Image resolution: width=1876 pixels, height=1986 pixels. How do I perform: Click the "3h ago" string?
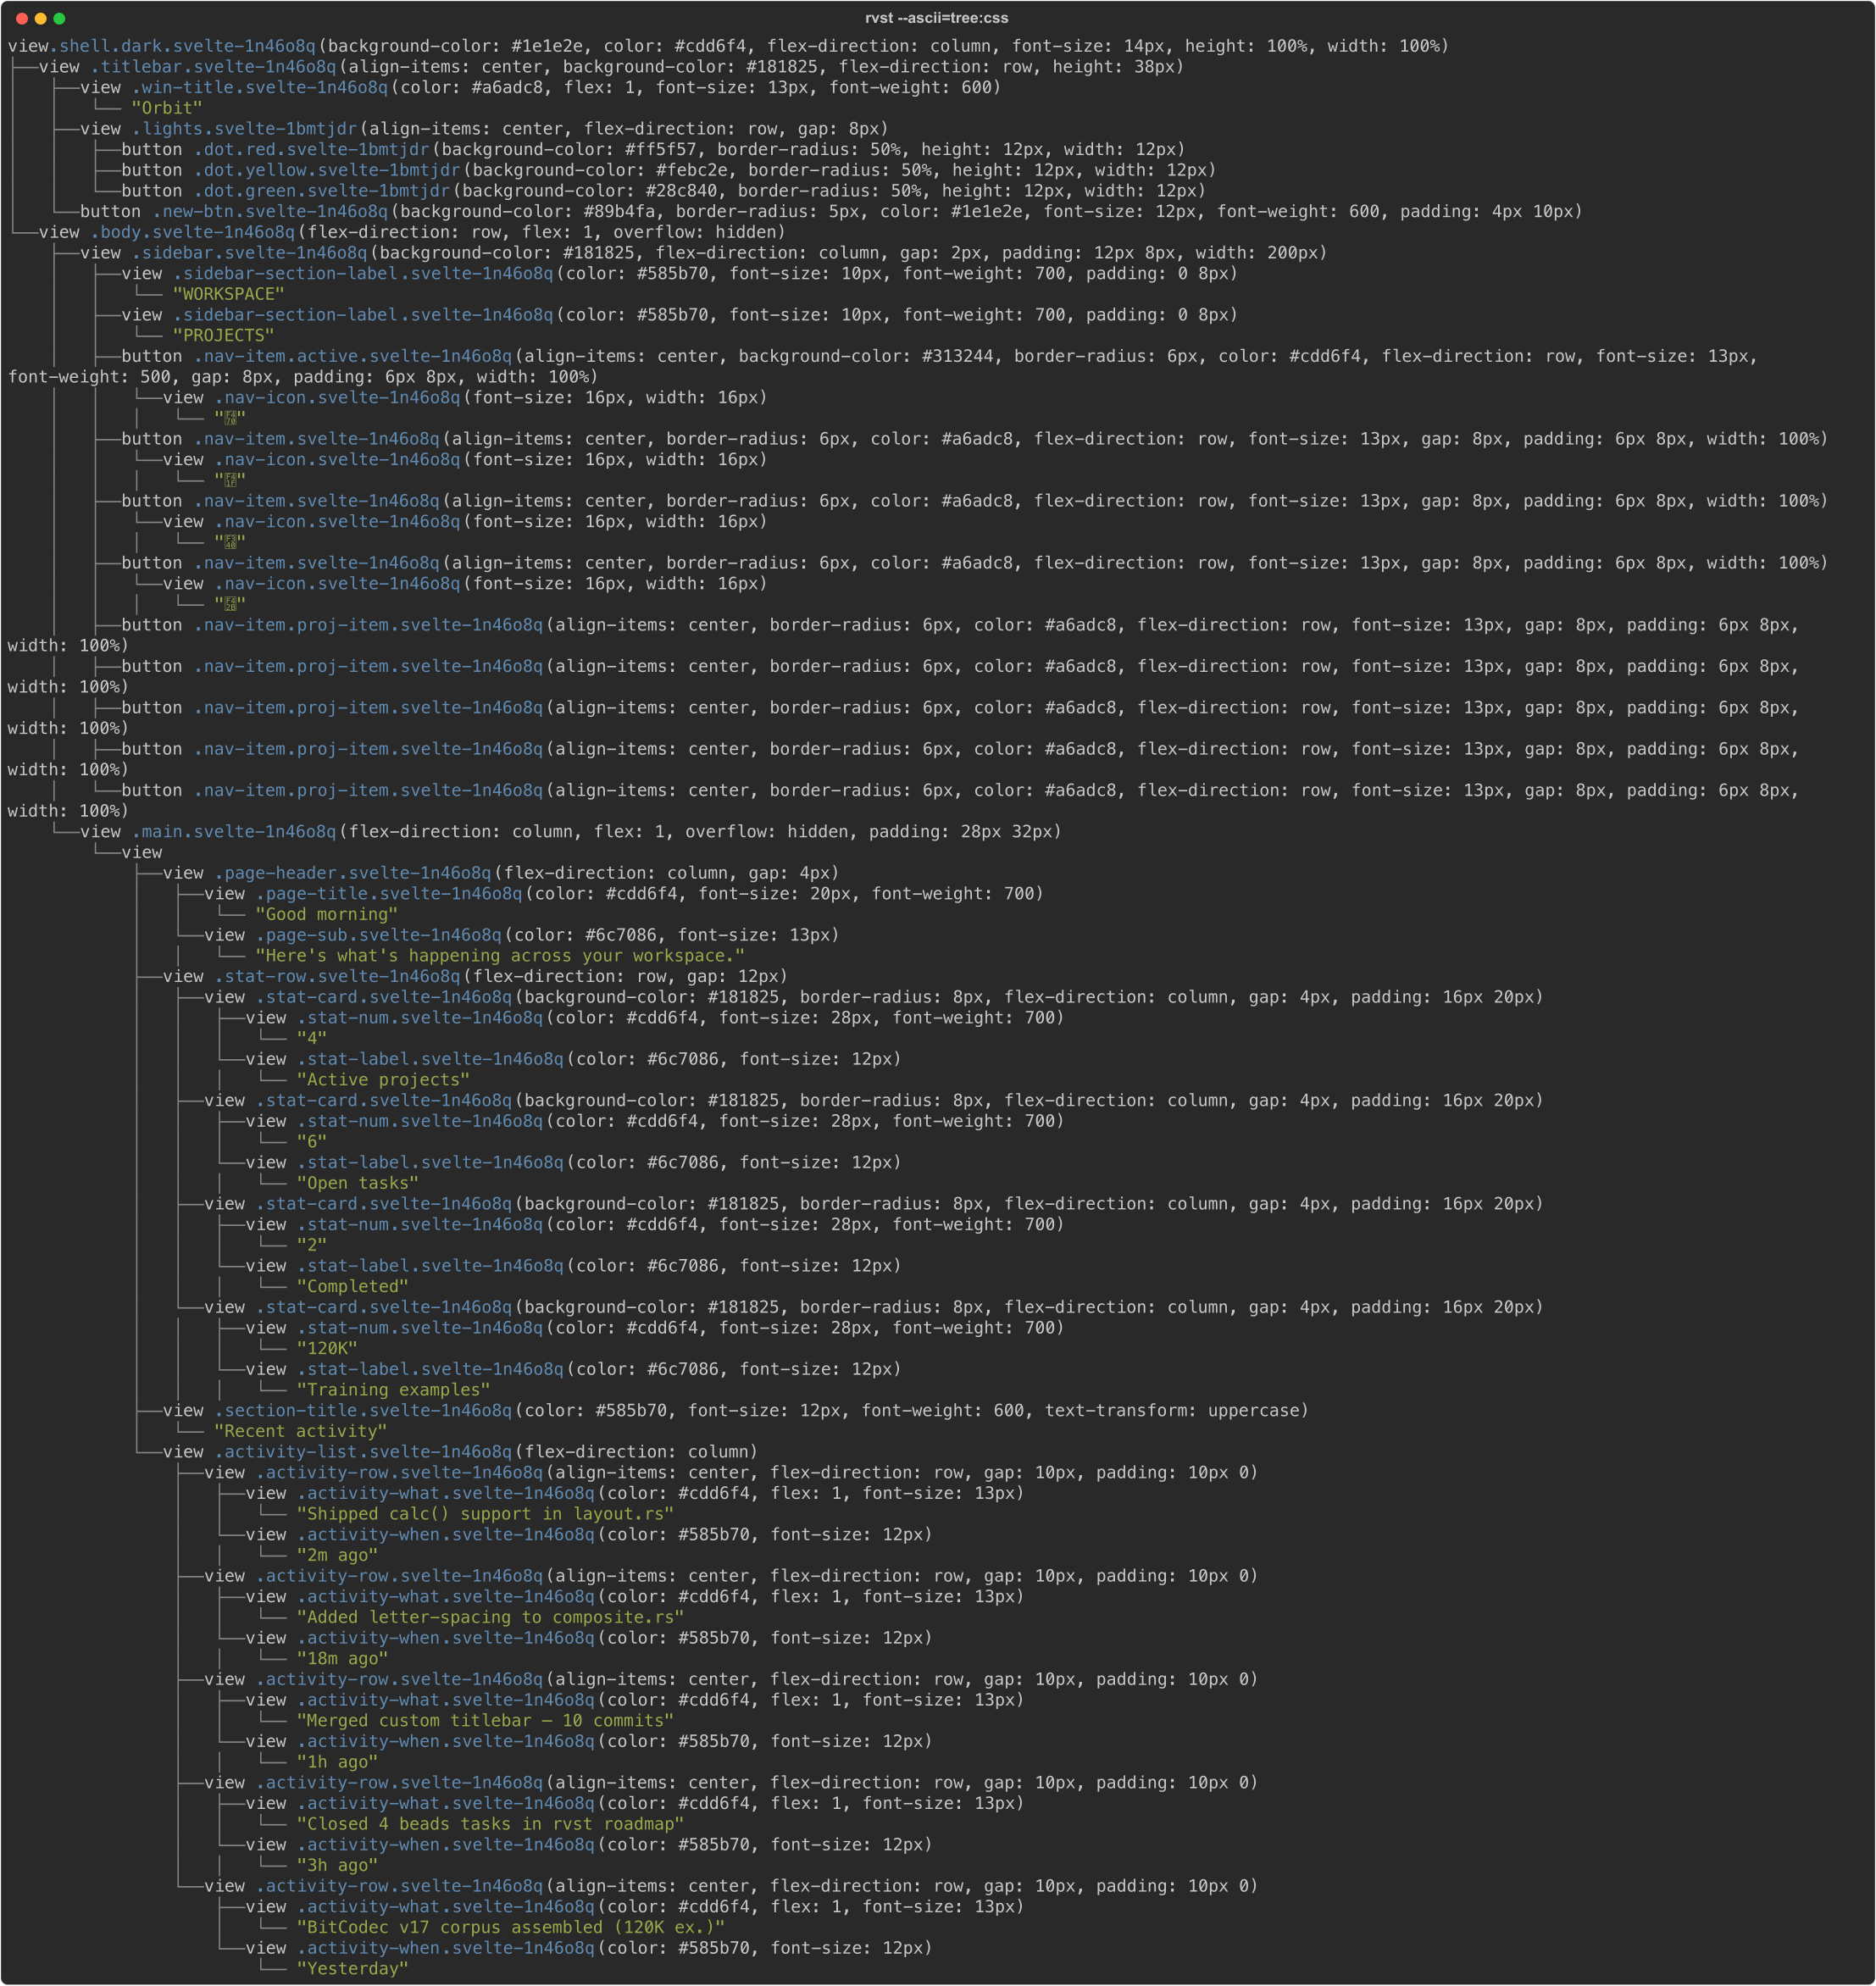[x=337, y=1866]
